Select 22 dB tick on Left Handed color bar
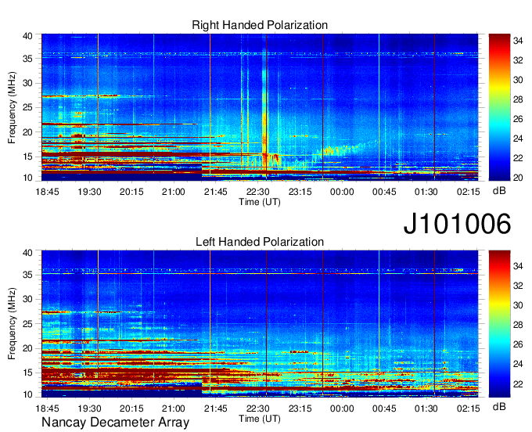 tap(518, 383)
